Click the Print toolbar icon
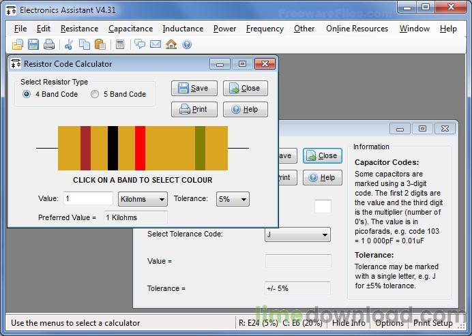Screen dimensions: 472x336 49,44
